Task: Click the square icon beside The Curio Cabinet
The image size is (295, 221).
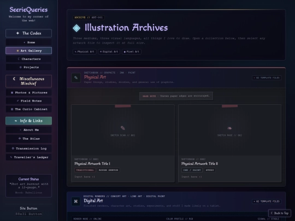Action: click(x=12, y=109)
